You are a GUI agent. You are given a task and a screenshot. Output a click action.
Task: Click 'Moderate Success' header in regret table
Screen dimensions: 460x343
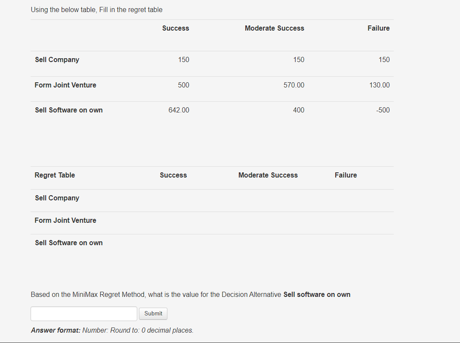tap(268, 175)
